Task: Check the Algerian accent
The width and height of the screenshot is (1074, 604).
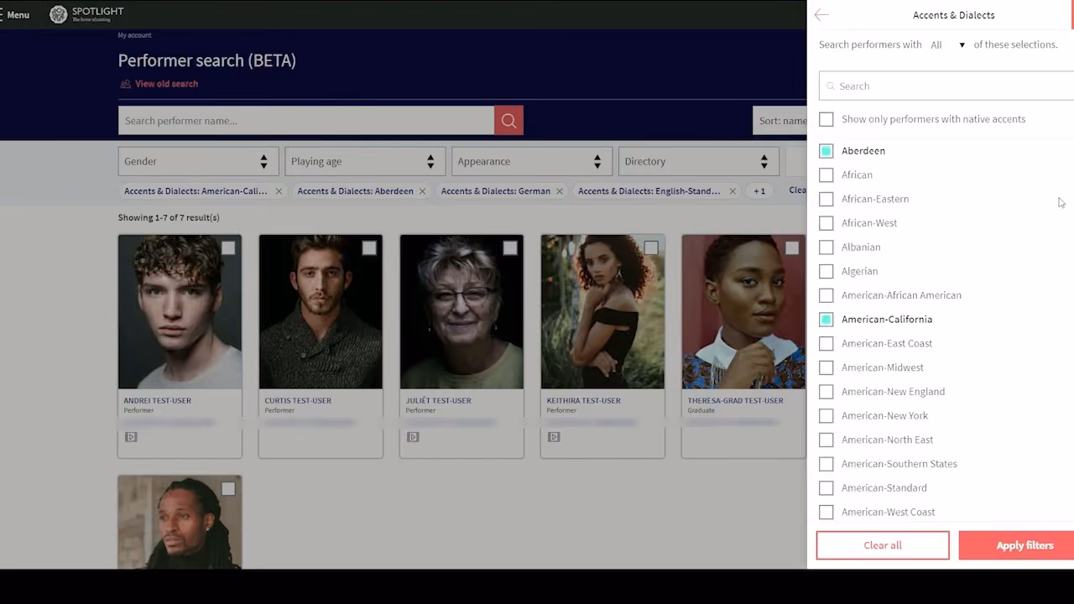Action: click(826, 272)
